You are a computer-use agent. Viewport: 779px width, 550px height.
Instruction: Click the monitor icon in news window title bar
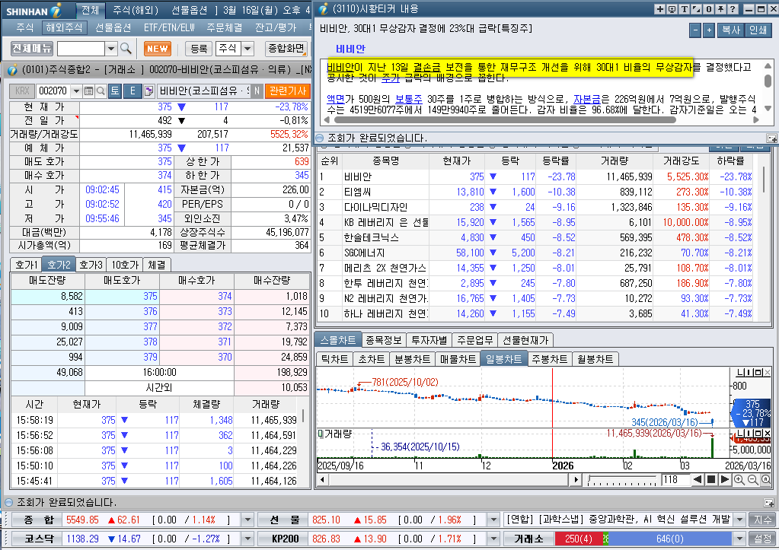[672, 9]
